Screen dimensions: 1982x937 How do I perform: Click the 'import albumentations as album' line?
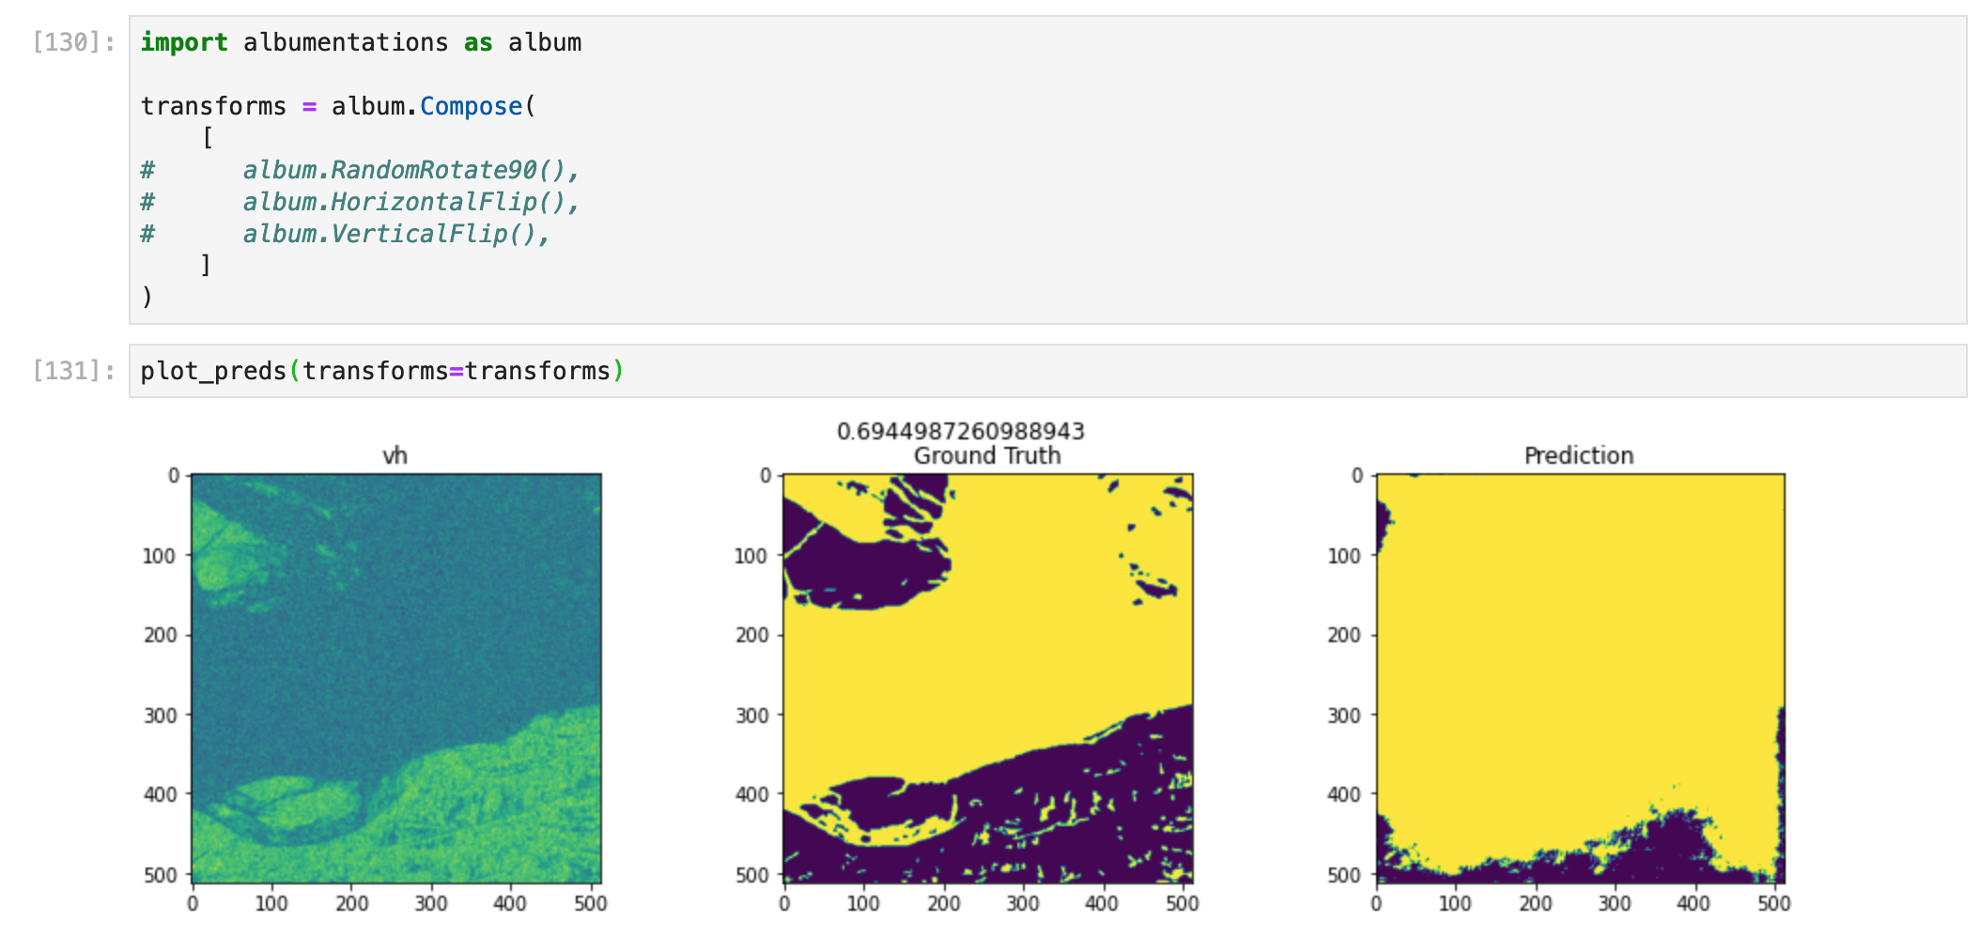point(361,42)
